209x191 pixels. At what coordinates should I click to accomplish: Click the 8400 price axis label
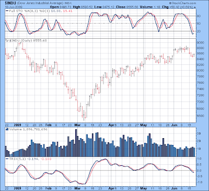point(200,59)
